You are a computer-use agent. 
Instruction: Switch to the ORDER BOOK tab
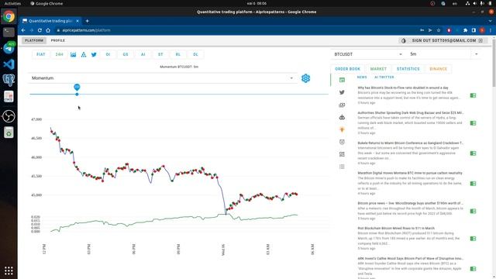coord(347,69)
